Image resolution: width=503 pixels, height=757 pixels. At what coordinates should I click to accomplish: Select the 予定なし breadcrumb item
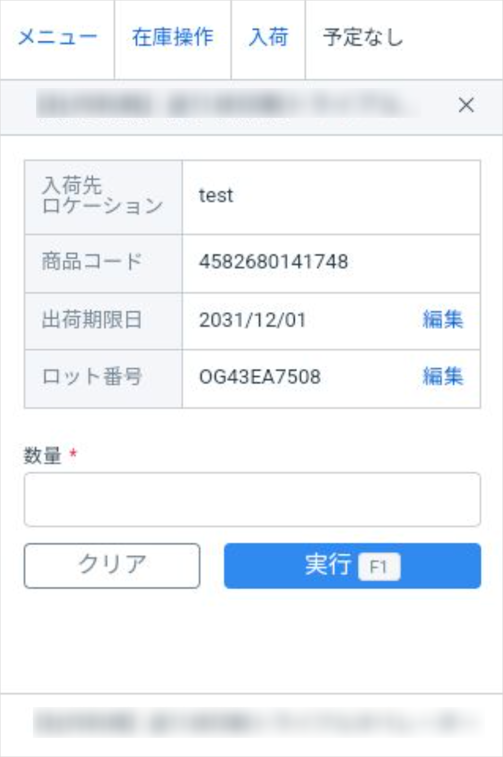(363, 38)
